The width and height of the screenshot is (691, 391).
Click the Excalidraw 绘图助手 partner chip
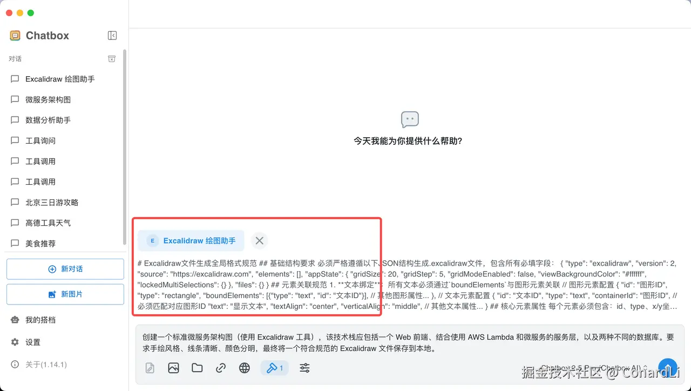[191, 241]
